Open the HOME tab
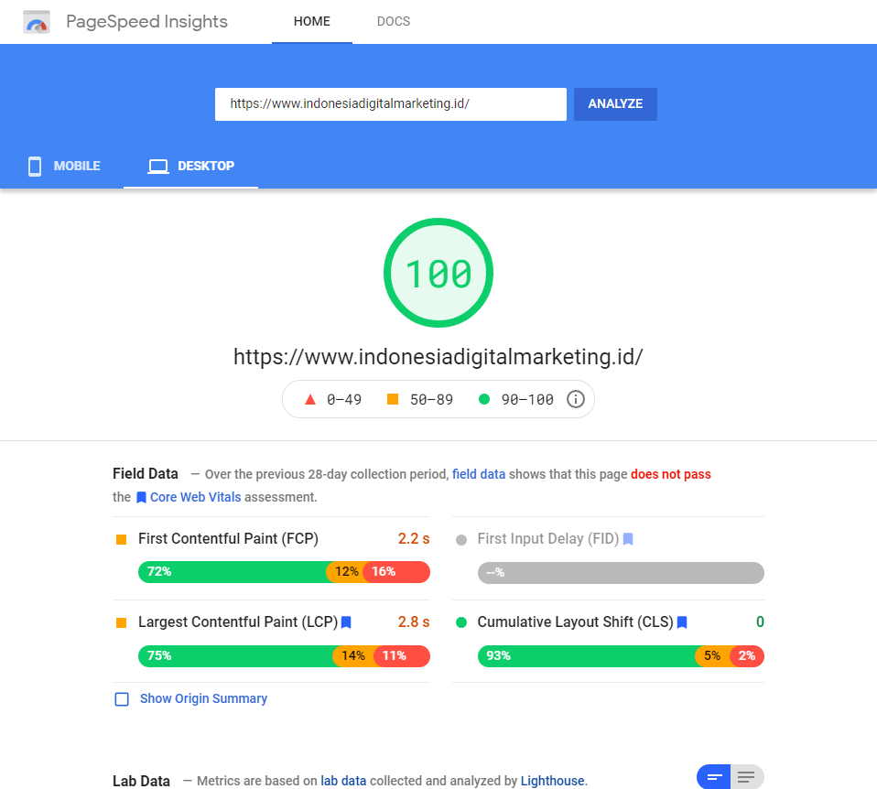The image size is (877, 789). click(x=311, y=21)
